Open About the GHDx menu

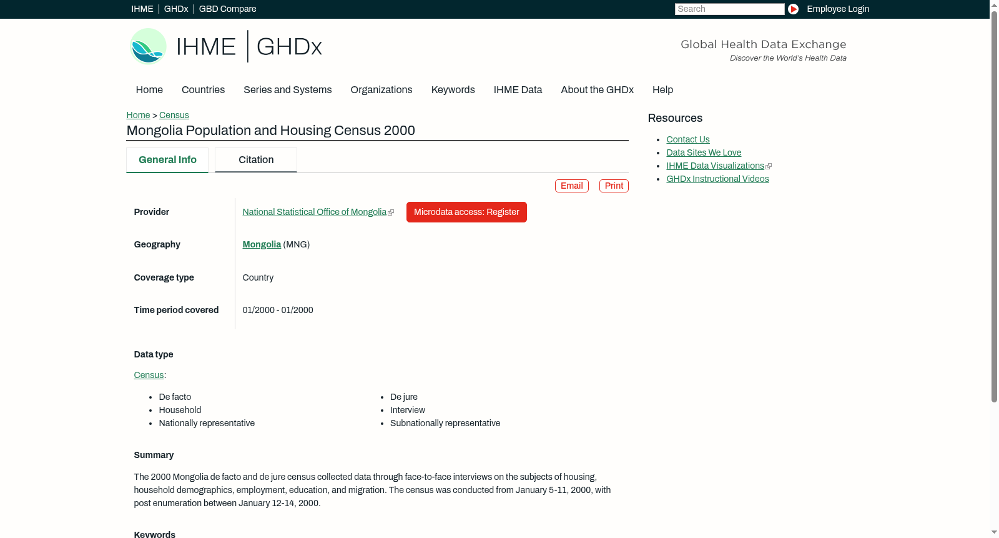tap(597, 89)
